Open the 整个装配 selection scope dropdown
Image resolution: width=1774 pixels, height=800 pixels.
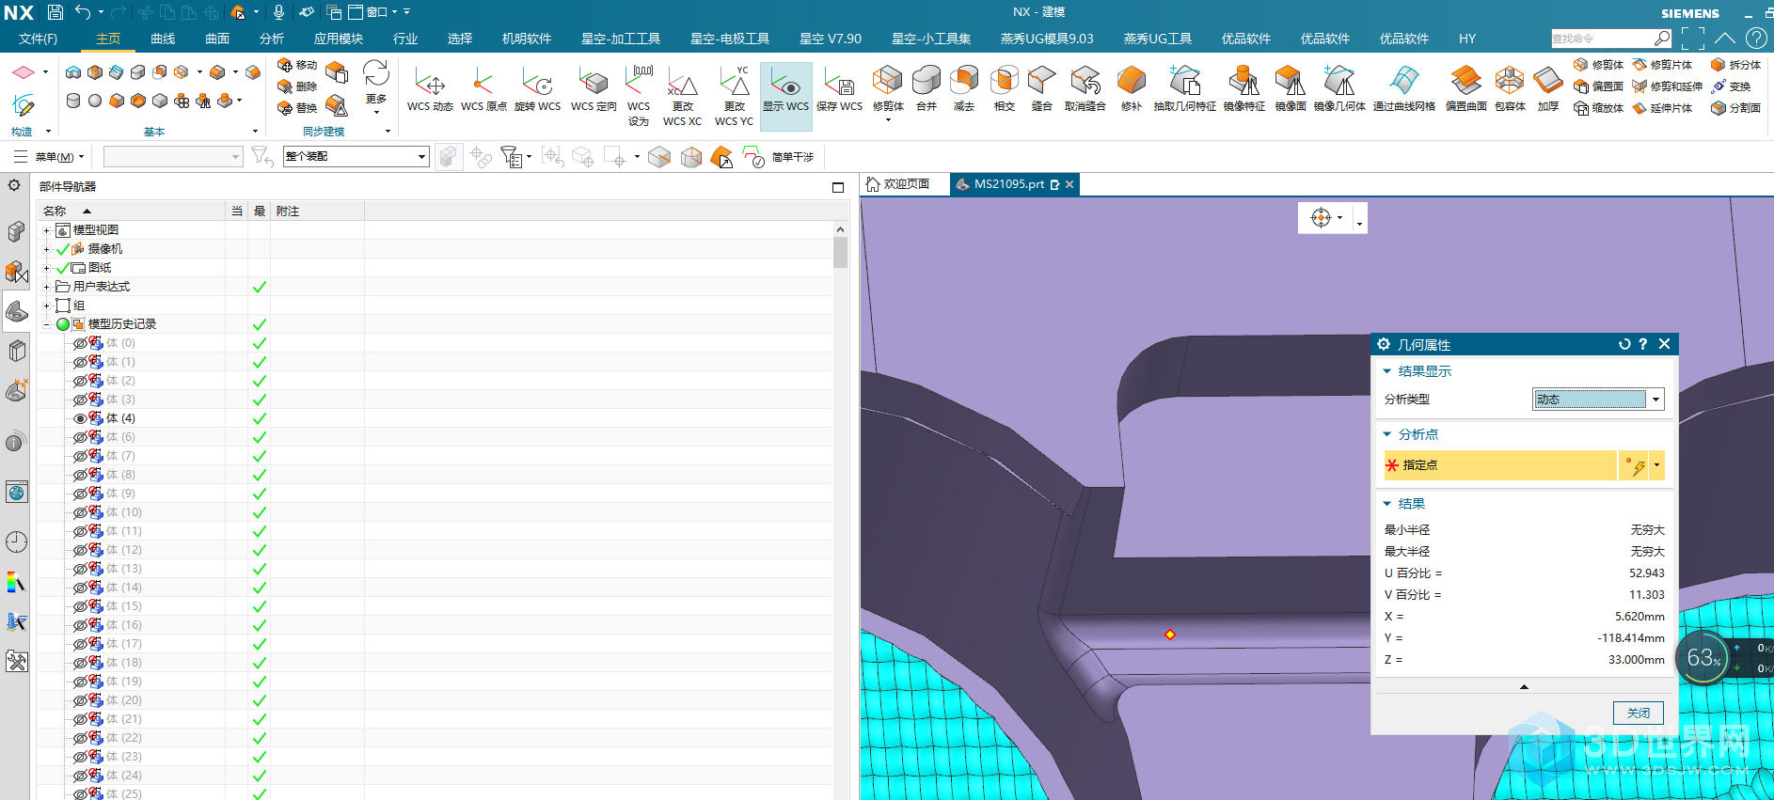coord(356,156)
